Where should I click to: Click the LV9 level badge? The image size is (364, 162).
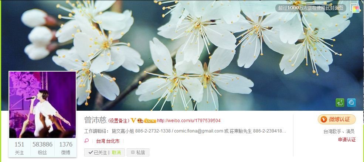point(150,121)
